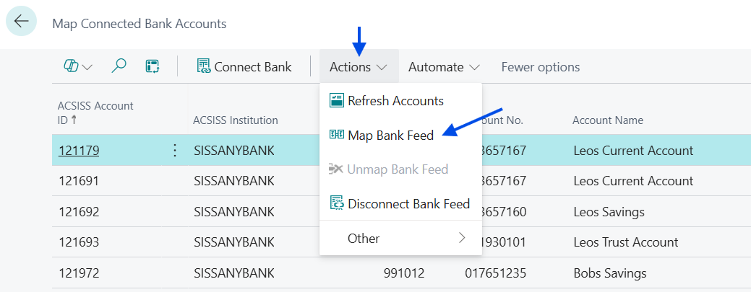Click the Account Name column header

(607, 120)
